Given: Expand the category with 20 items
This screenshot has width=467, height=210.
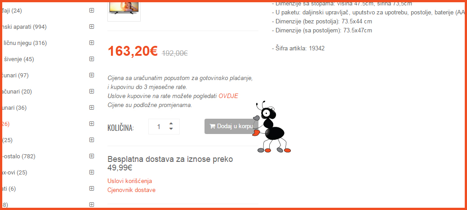Looking at the screenshot, I should pyautogui.click(x=91, y=91).
